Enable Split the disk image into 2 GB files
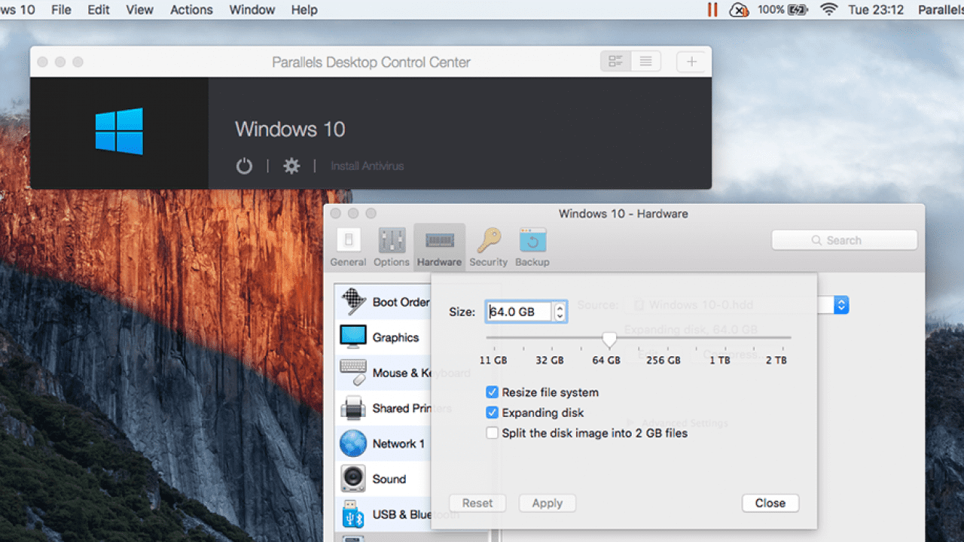The width and height of the screenshot is (964, 542). 492,433
